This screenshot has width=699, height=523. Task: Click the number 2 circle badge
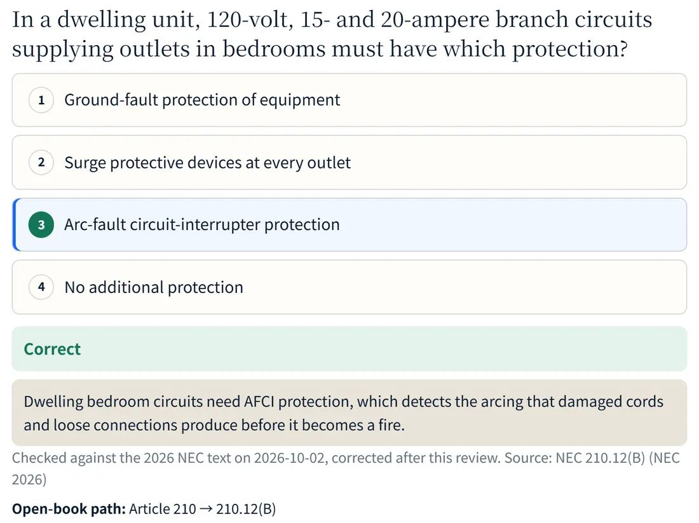tap(41, 162)
